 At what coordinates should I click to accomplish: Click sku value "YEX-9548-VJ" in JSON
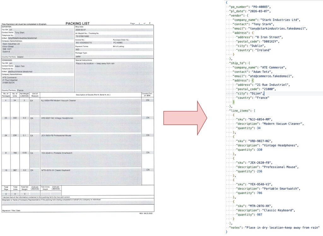pyautogui.click(x=259, y=184)
